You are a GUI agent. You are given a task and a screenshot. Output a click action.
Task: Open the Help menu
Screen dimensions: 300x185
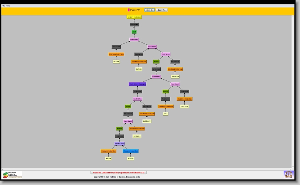click(x=8, y=6)
